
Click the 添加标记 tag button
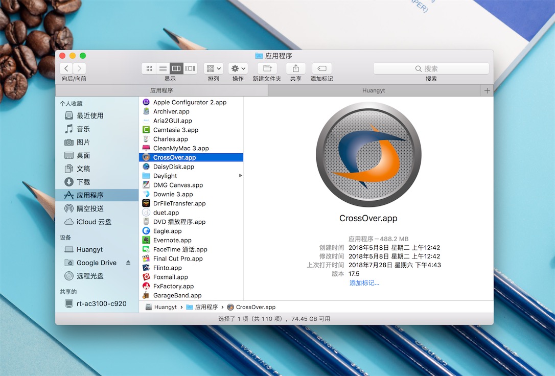pos(322,68)
